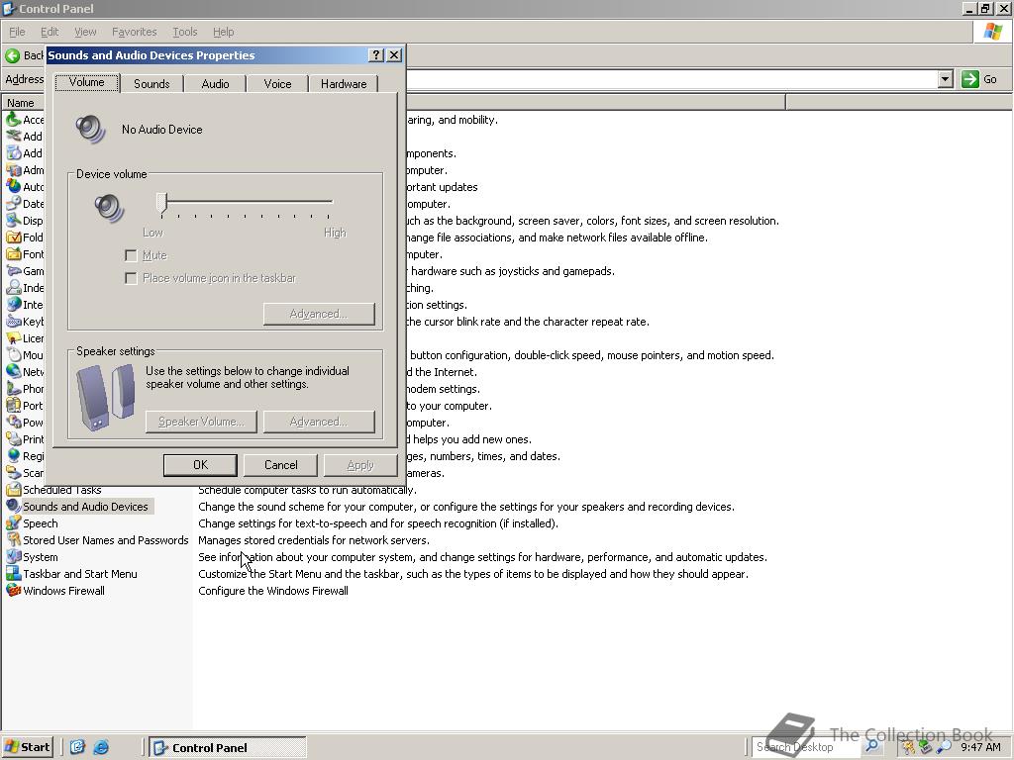This screenshot has height=760, width=1014.
Task: Open the Edit menu
Action: [x=50, y=32]
